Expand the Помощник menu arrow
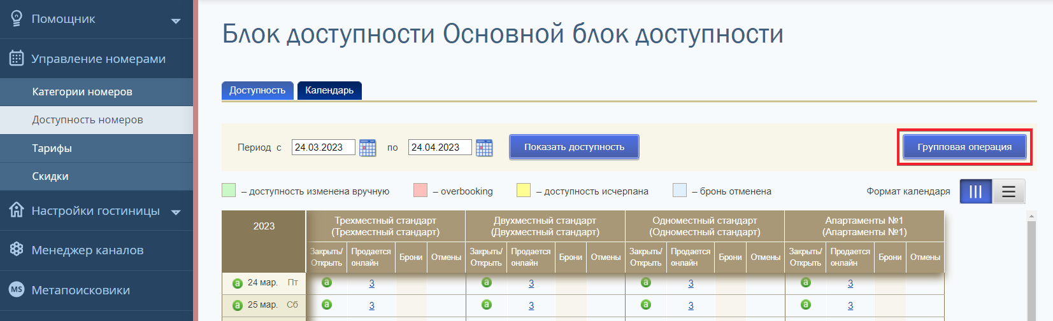 (176, 21)
